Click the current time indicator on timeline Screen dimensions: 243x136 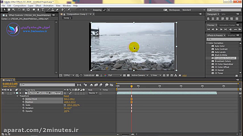click(x=131, y=86)
